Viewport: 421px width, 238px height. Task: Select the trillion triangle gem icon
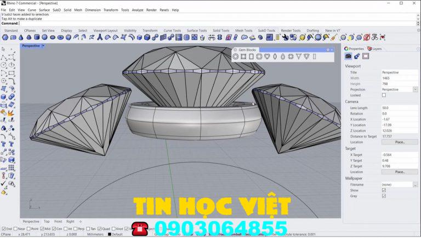[x=299, y=56]
